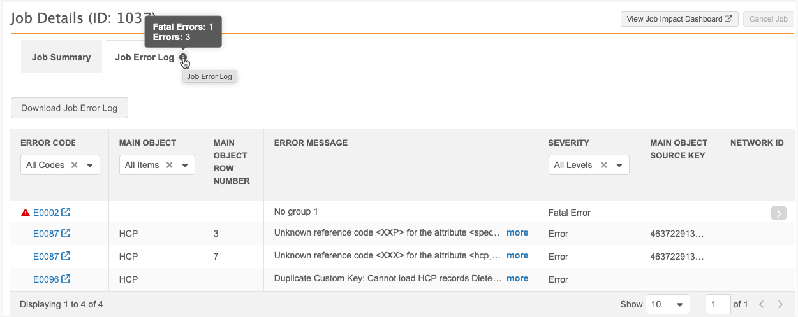The image size is (798, 317).
Task: Expand the Error Code All Codes dropdown
Action: click(89, 165)
